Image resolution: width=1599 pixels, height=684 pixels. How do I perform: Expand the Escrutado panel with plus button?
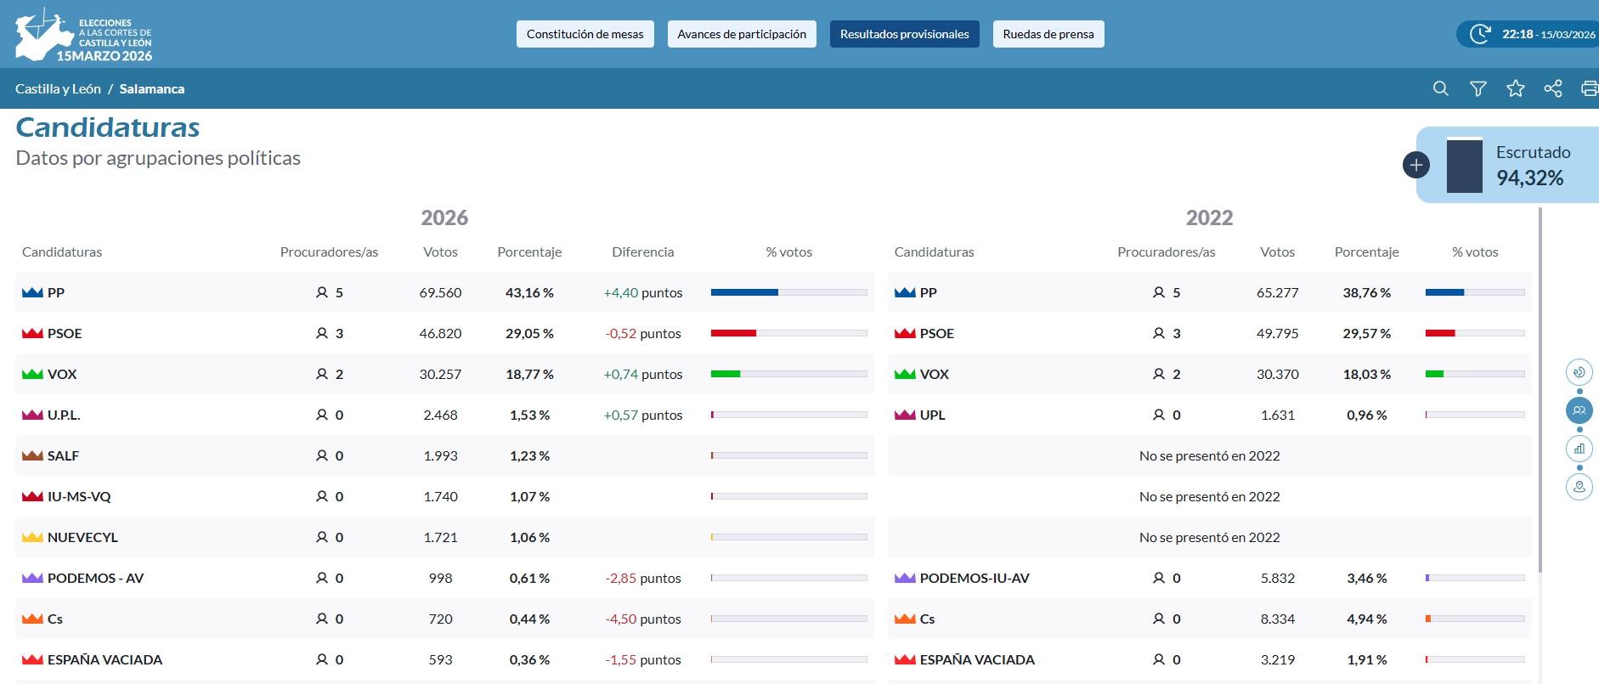(x=1415, y=165)
